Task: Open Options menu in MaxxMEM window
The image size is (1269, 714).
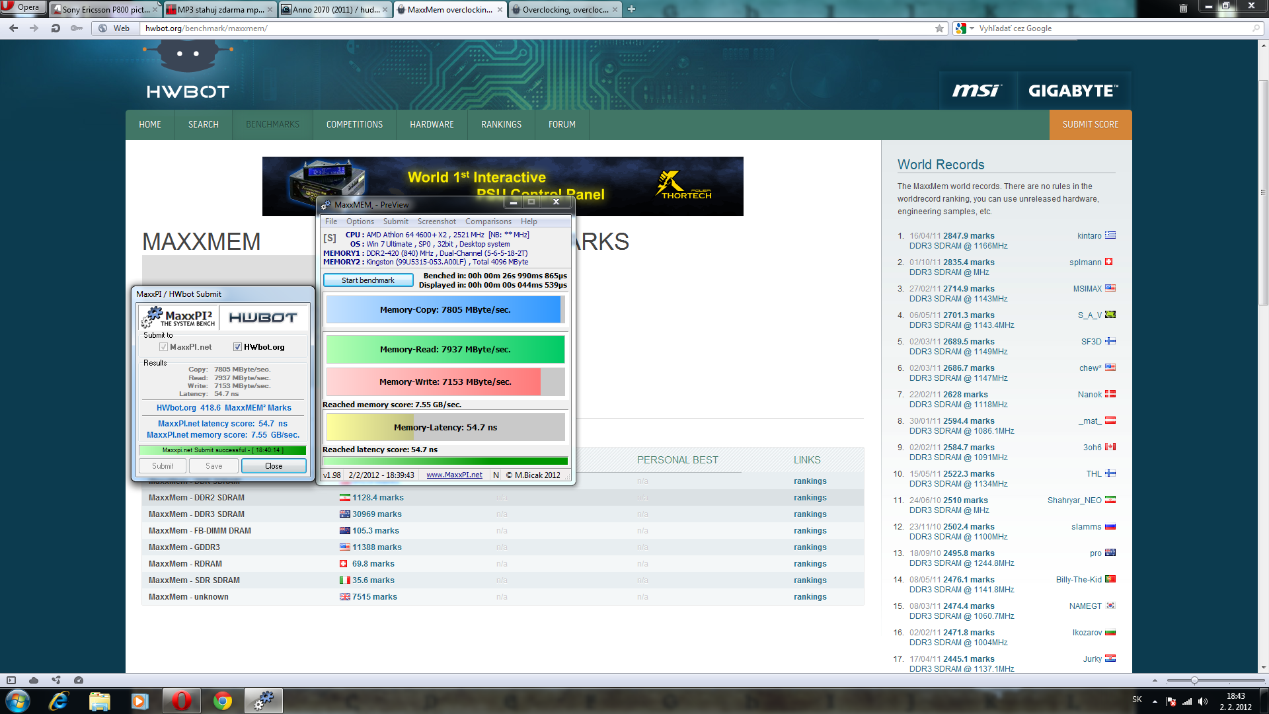Action: click(x=360, y=221)
